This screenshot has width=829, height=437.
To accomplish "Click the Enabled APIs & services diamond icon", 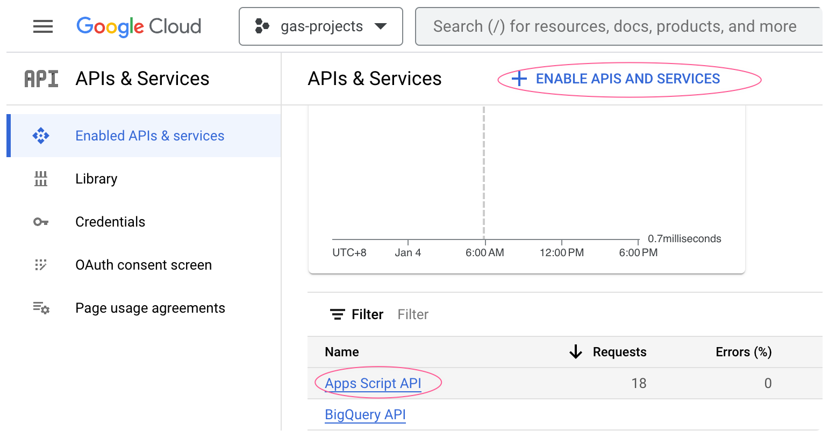I will click(x=41, y=136).
